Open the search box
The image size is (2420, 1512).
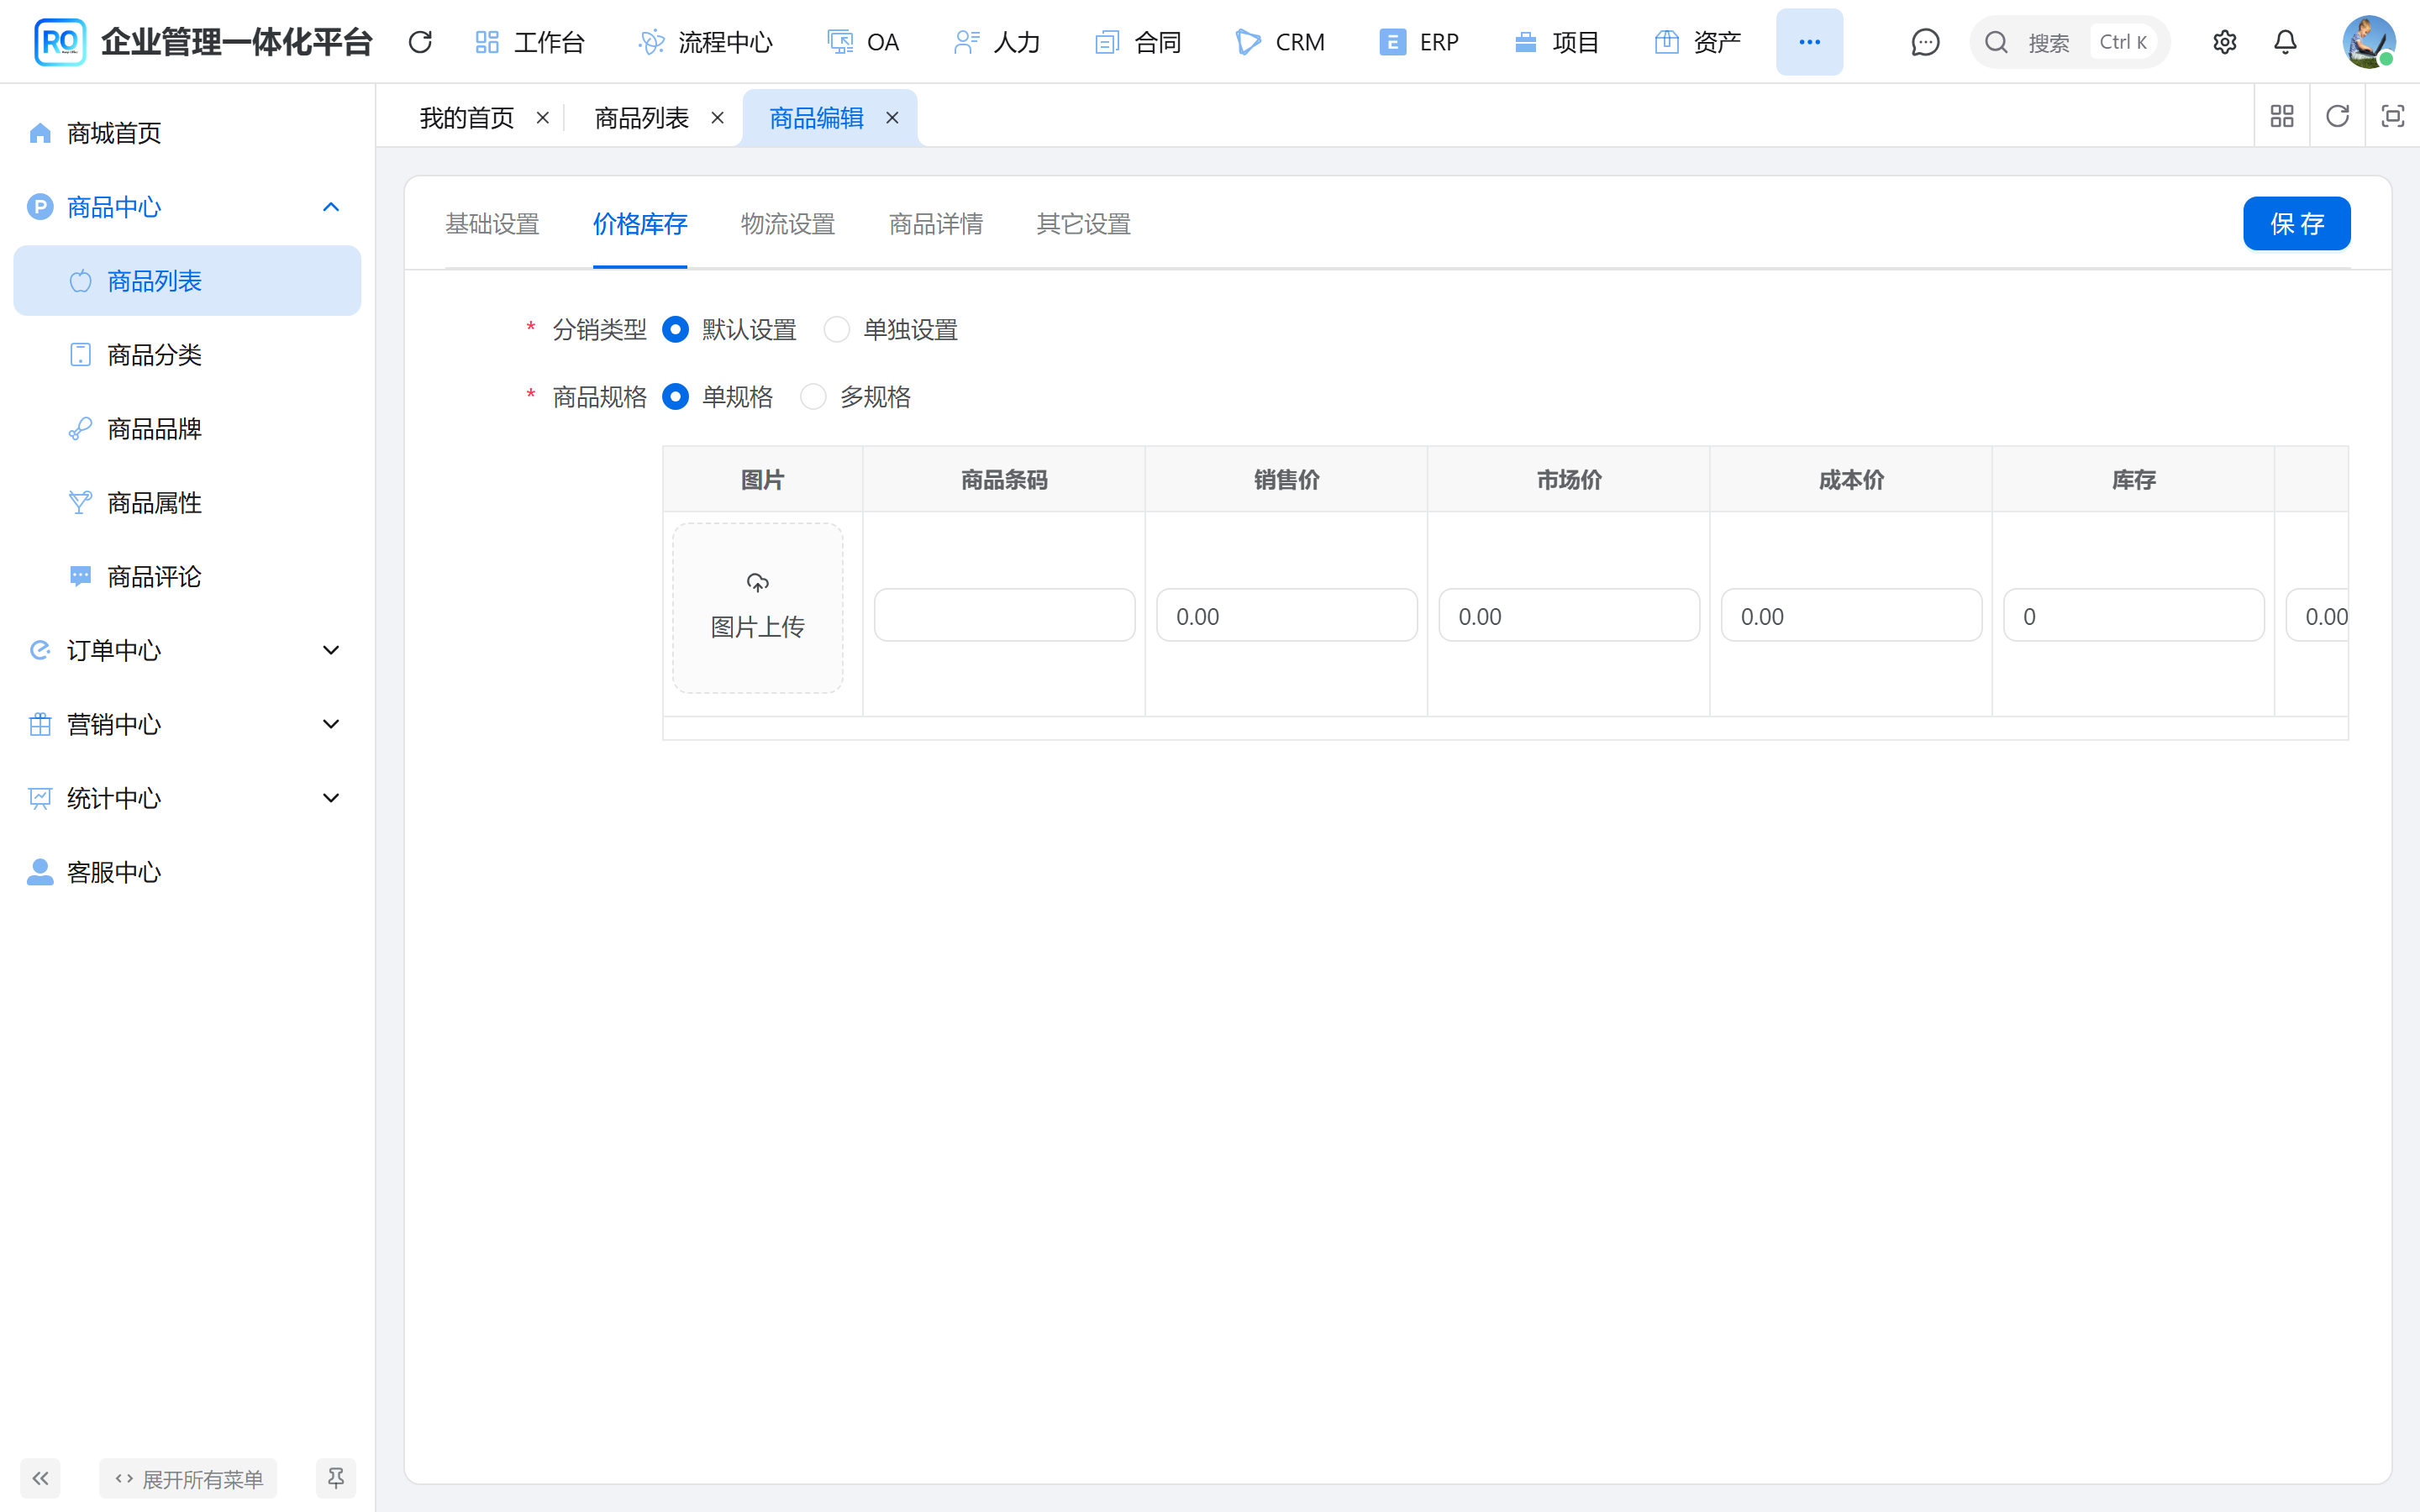[x=2069, y=42]
